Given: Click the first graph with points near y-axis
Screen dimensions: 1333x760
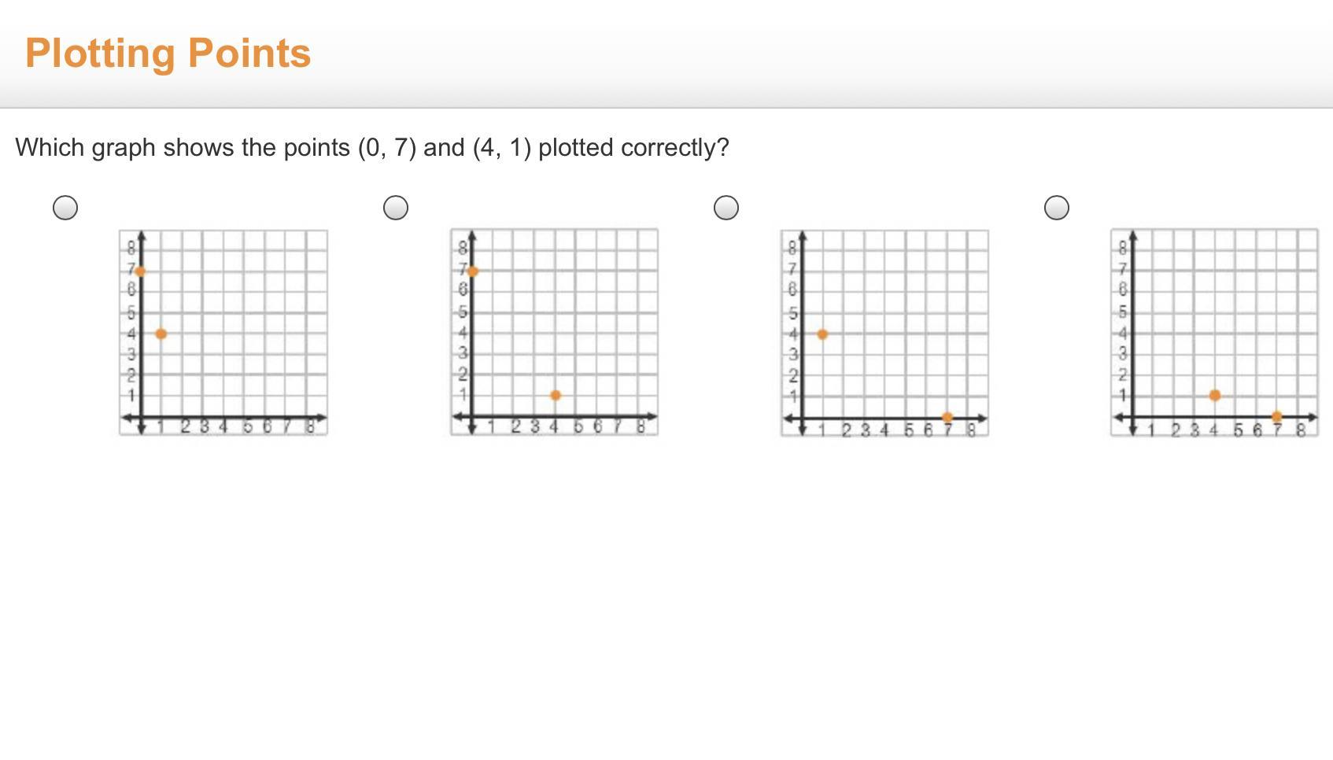Looking at the screenshot, I should (223, 332).
